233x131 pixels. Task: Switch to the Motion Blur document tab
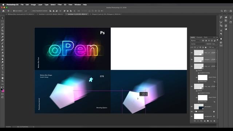[21, 14]
